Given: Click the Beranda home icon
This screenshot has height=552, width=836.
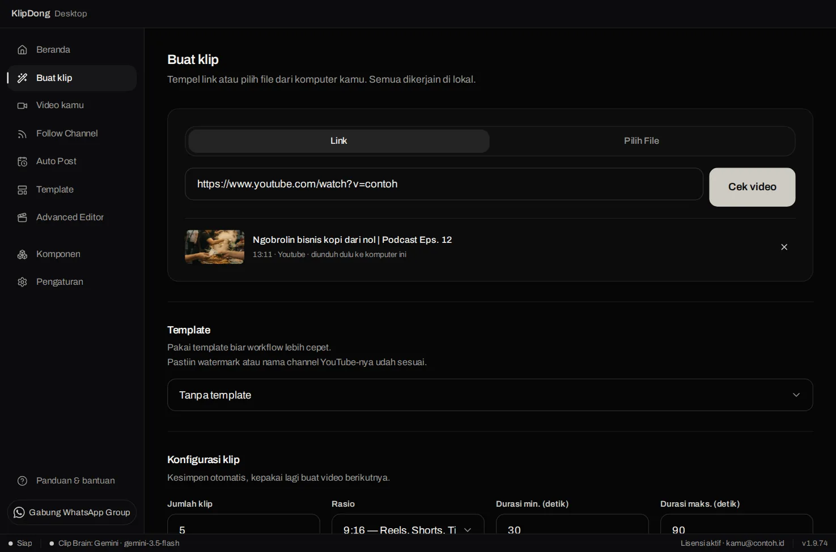Looking at the screenshot, I should pos(22,50).
